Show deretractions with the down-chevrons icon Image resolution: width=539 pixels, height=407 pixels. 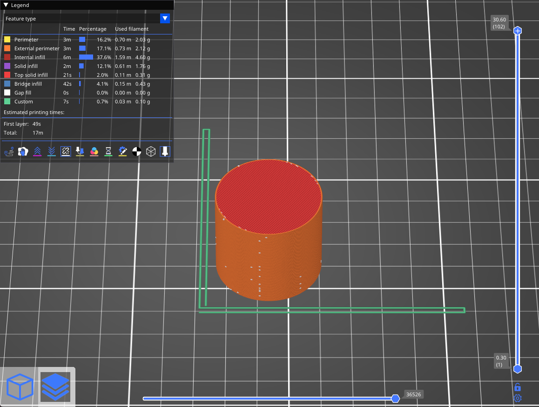pyautogui.click(x=52, y=151)
